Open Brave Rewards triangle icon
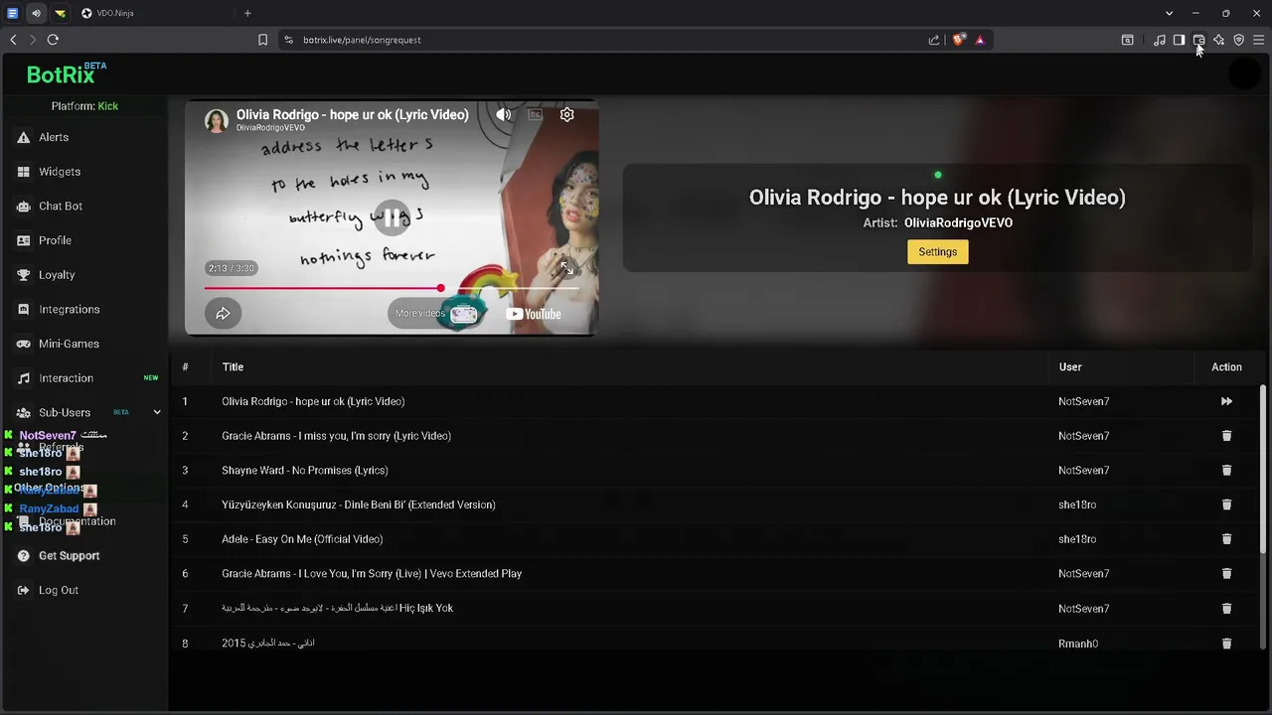 [x=980, y=40]
